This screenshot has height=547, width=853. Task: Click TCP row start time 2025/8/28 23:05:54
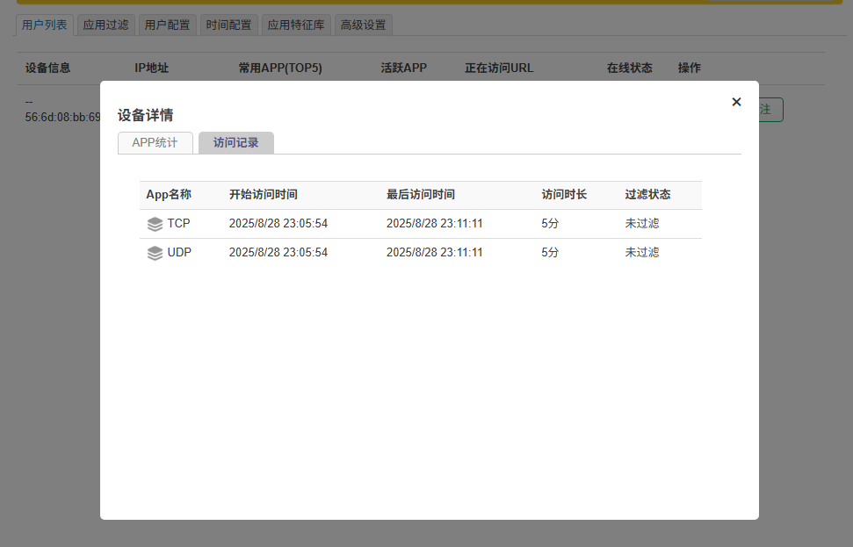point(278,224)
